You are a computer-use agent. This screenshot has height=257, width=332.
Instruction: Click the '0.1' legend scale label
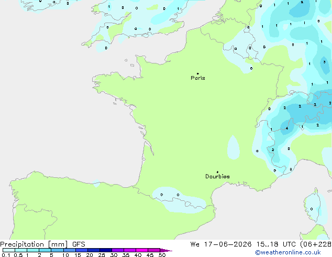point(6,255)
